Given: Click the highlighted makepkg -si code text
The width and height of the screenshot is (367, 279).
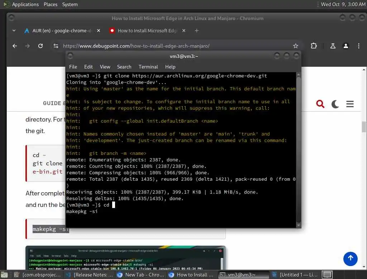Looking at the screenshot, I should (x=50, y=229).
